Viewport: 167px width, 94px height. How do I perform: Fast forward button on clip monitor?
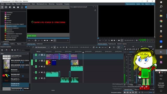[x=52, y=40]
